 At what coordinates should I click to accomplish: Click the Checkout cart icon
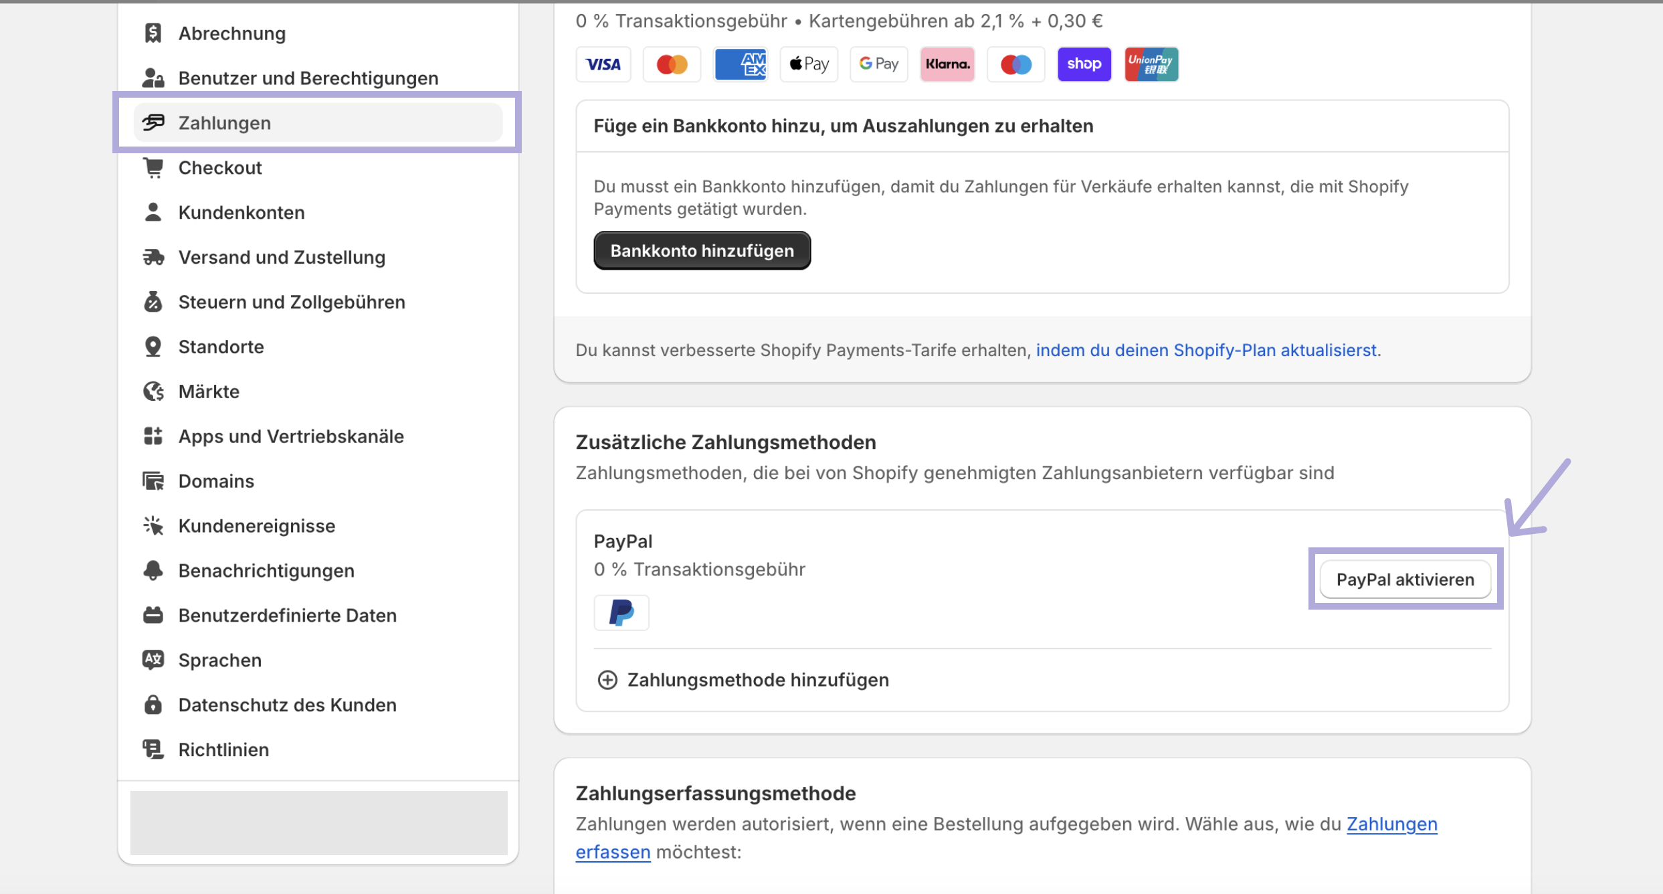click(153, 167)
